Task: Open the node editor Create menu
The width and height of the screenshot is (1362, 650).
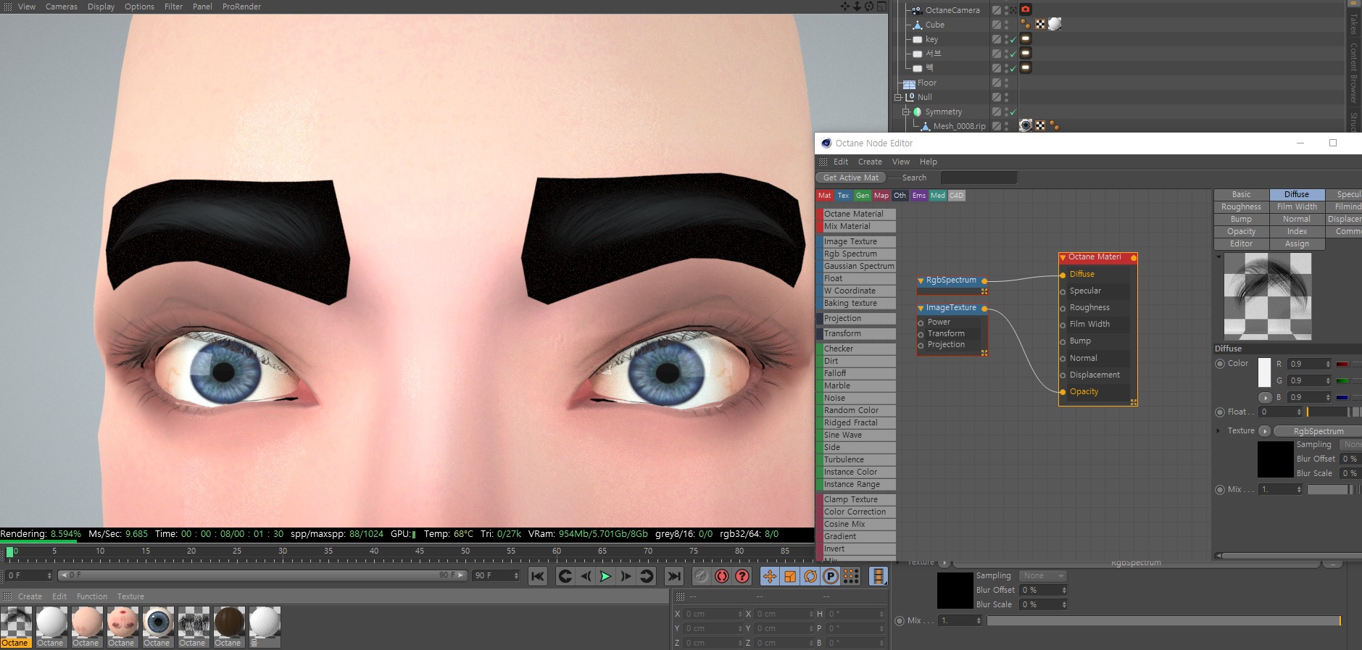Action: [x=870, y=162]
